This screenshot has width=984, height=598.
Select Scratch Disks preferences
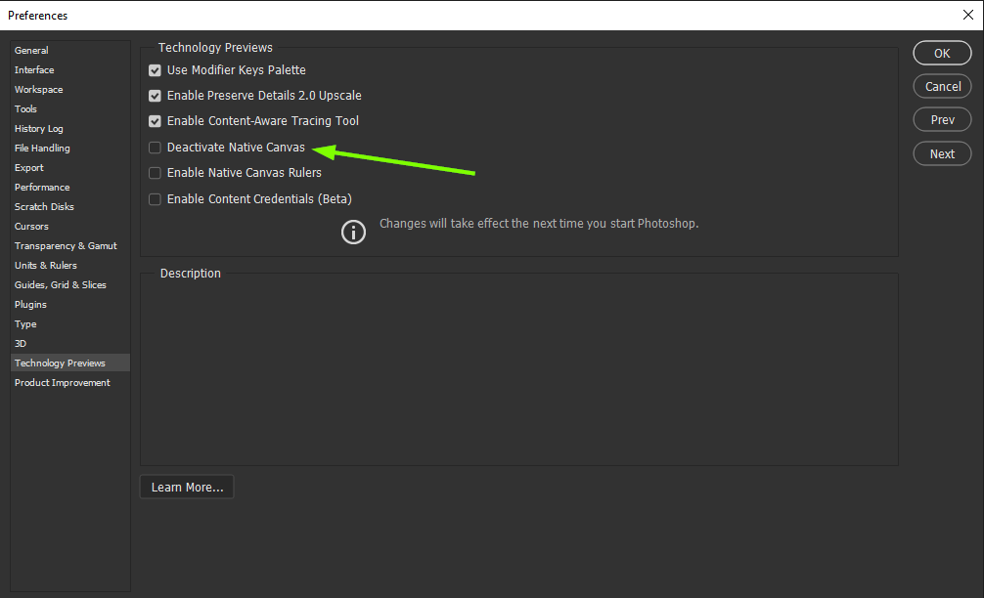[44, 206]
